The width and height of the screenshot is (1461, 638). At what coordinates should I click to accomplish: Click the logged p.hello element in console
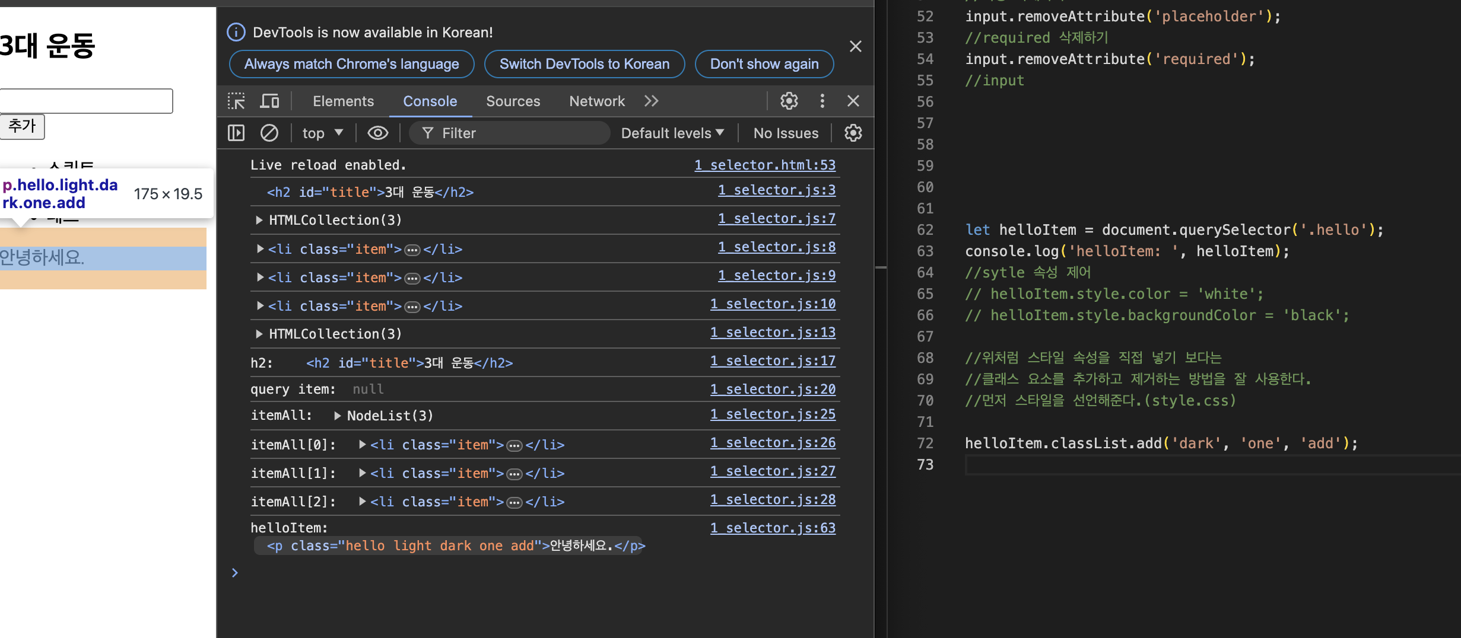point(455,546)
